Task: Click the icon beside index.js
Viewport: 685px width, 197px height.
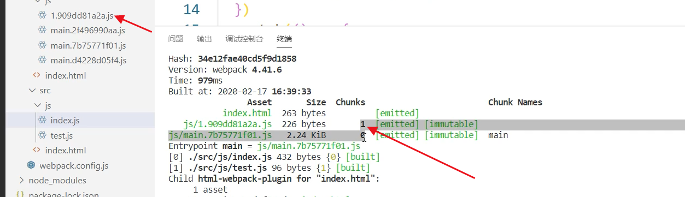Action: [42, 120]
